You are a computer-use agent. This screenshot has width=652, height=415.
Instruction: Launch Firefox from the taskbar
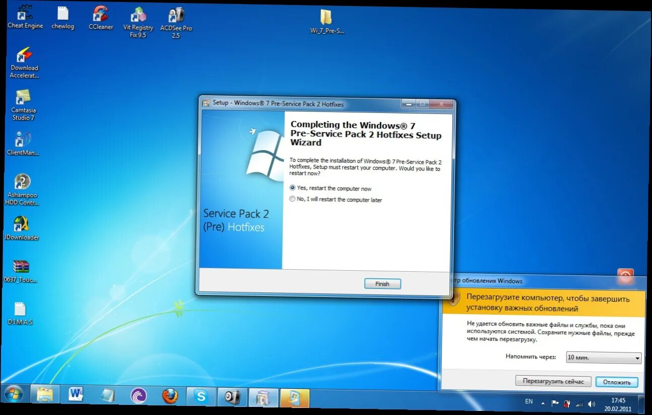170,397
